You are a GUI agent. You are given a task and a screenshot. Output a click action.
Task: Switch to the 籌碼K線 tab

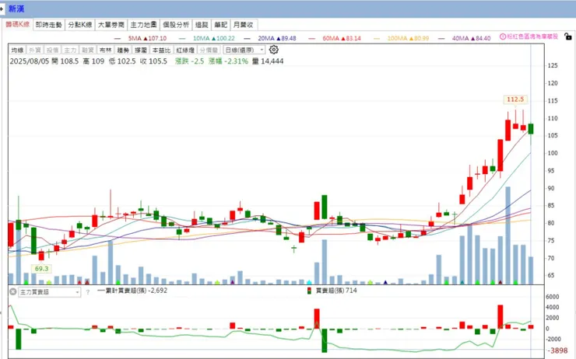pos(17,25)
